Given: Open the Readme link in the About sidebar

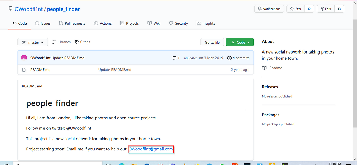Looking at the screenshot, I should pos(272,68).
